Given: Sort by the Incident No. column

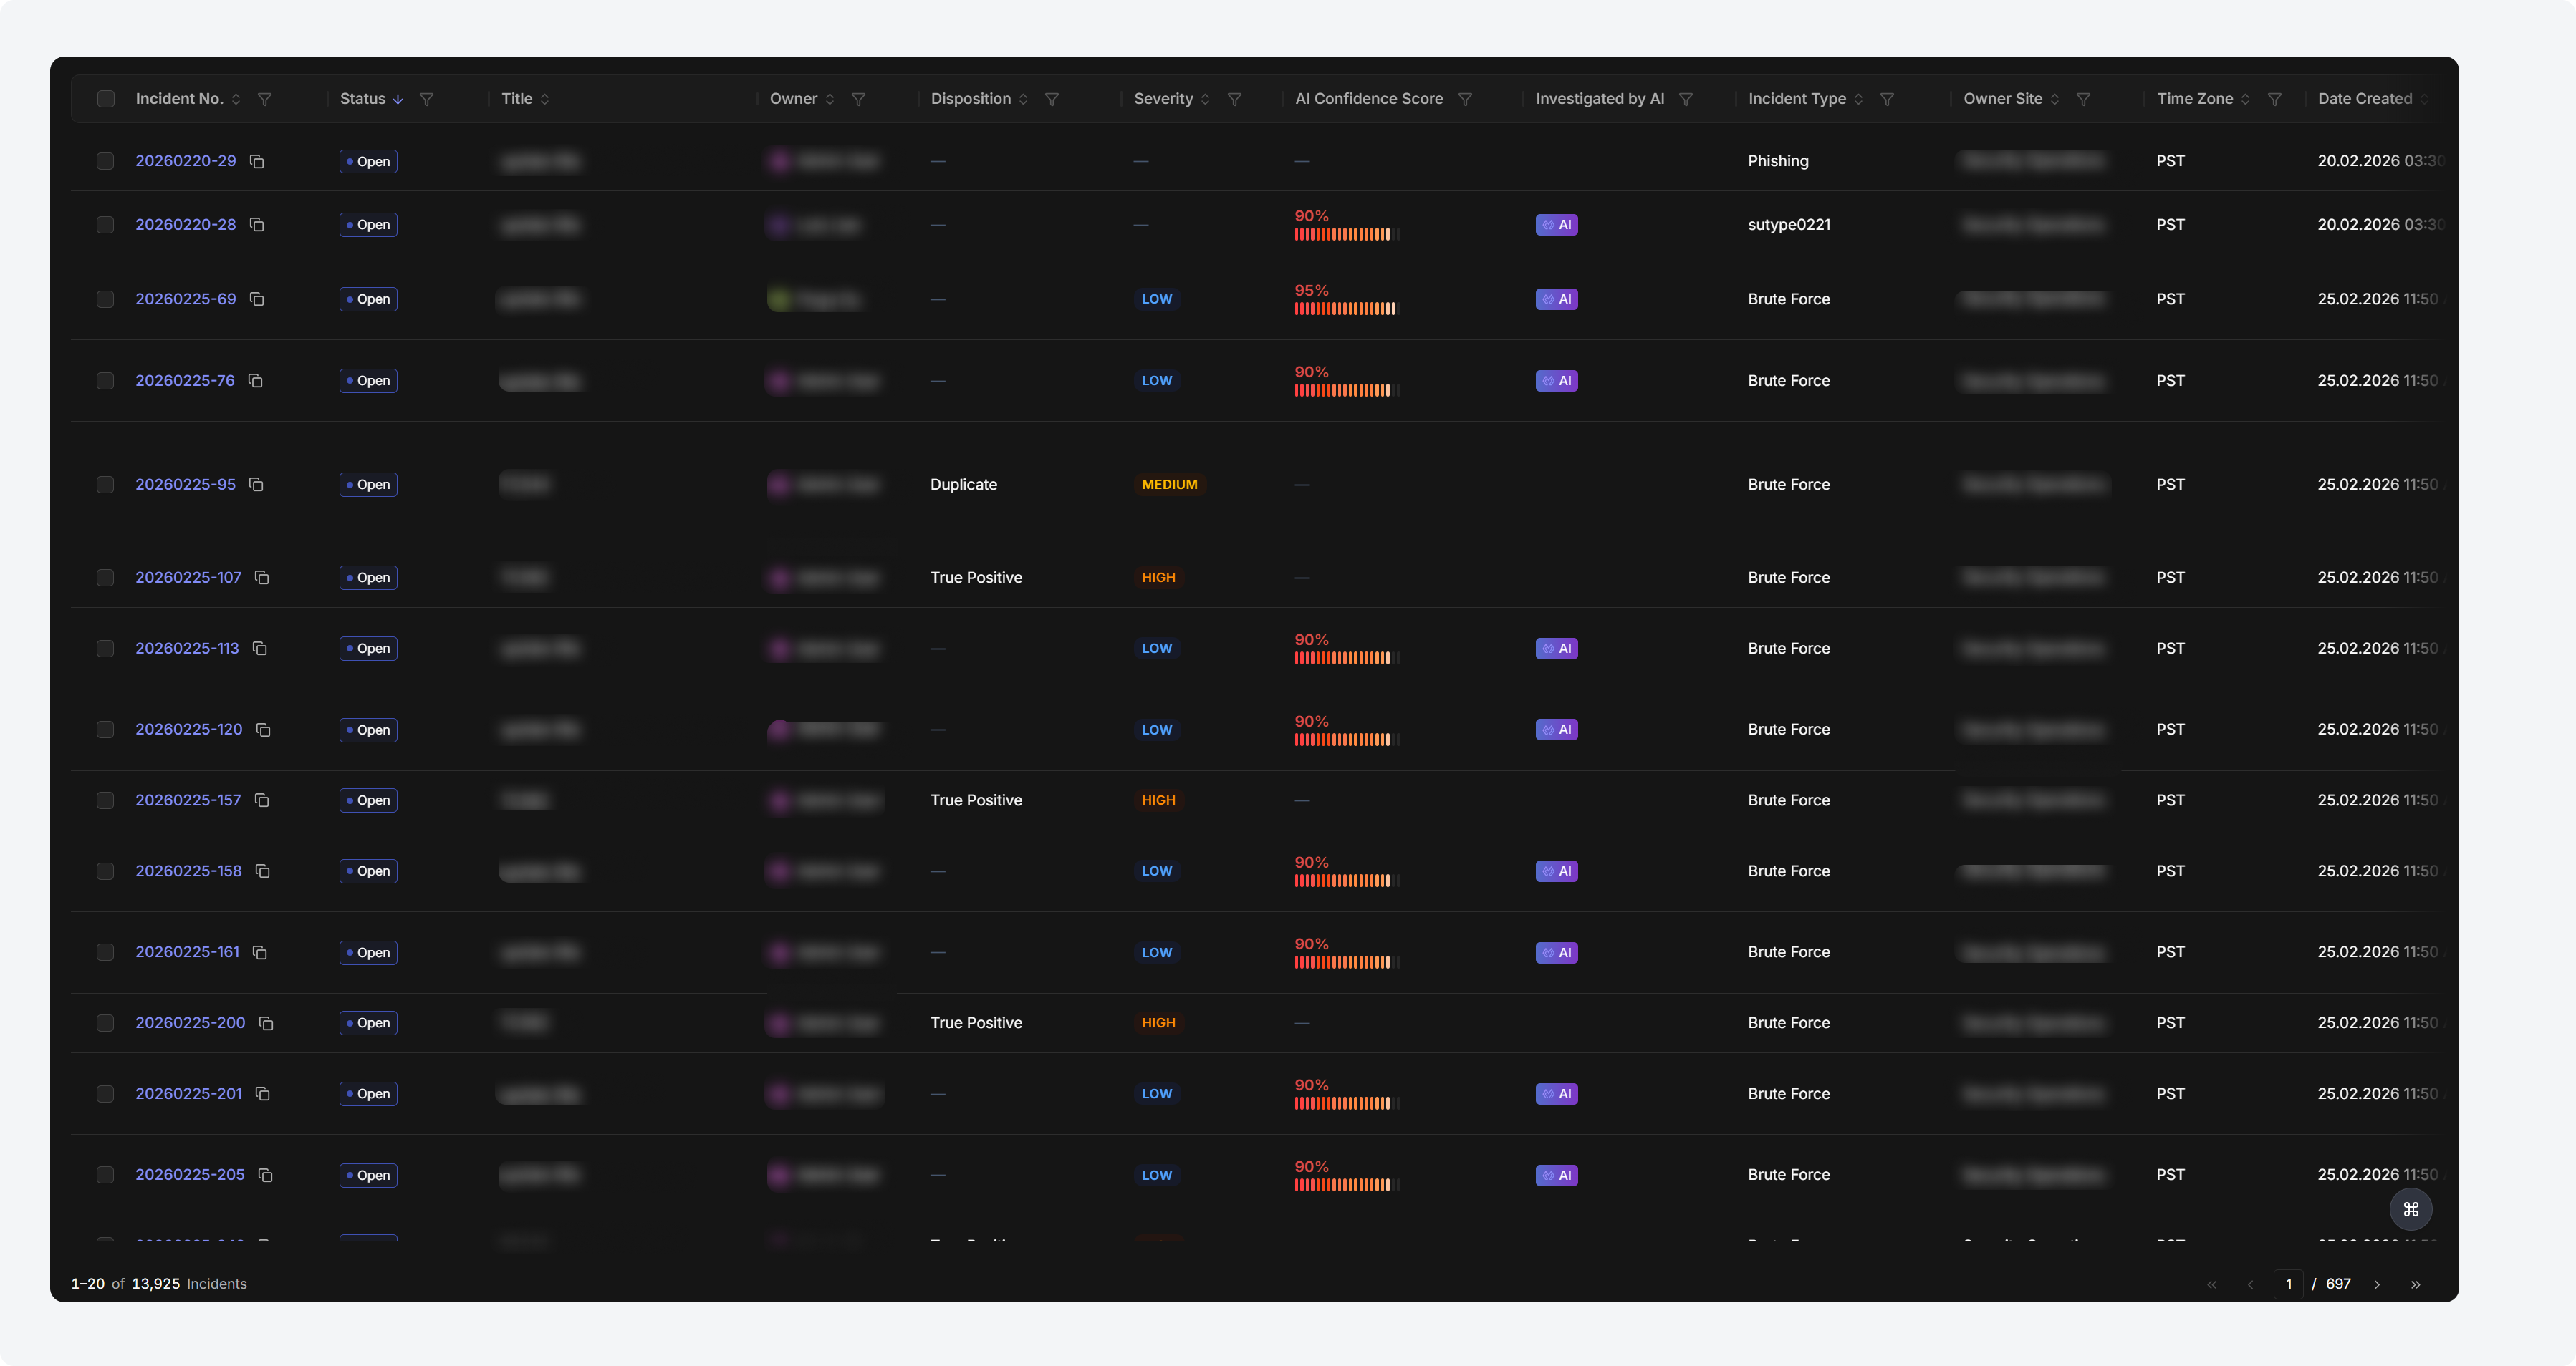Looking at the screenshot, I should 236,99.
